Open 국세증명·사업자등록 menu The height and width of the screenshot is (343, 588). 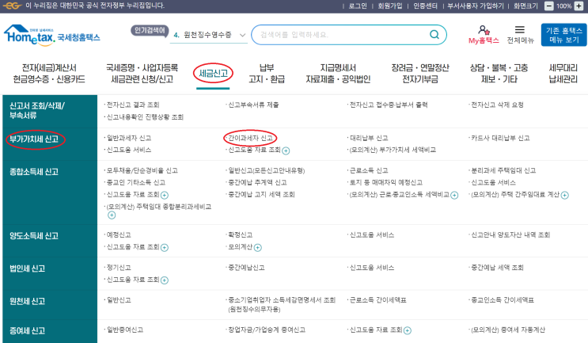142,74
